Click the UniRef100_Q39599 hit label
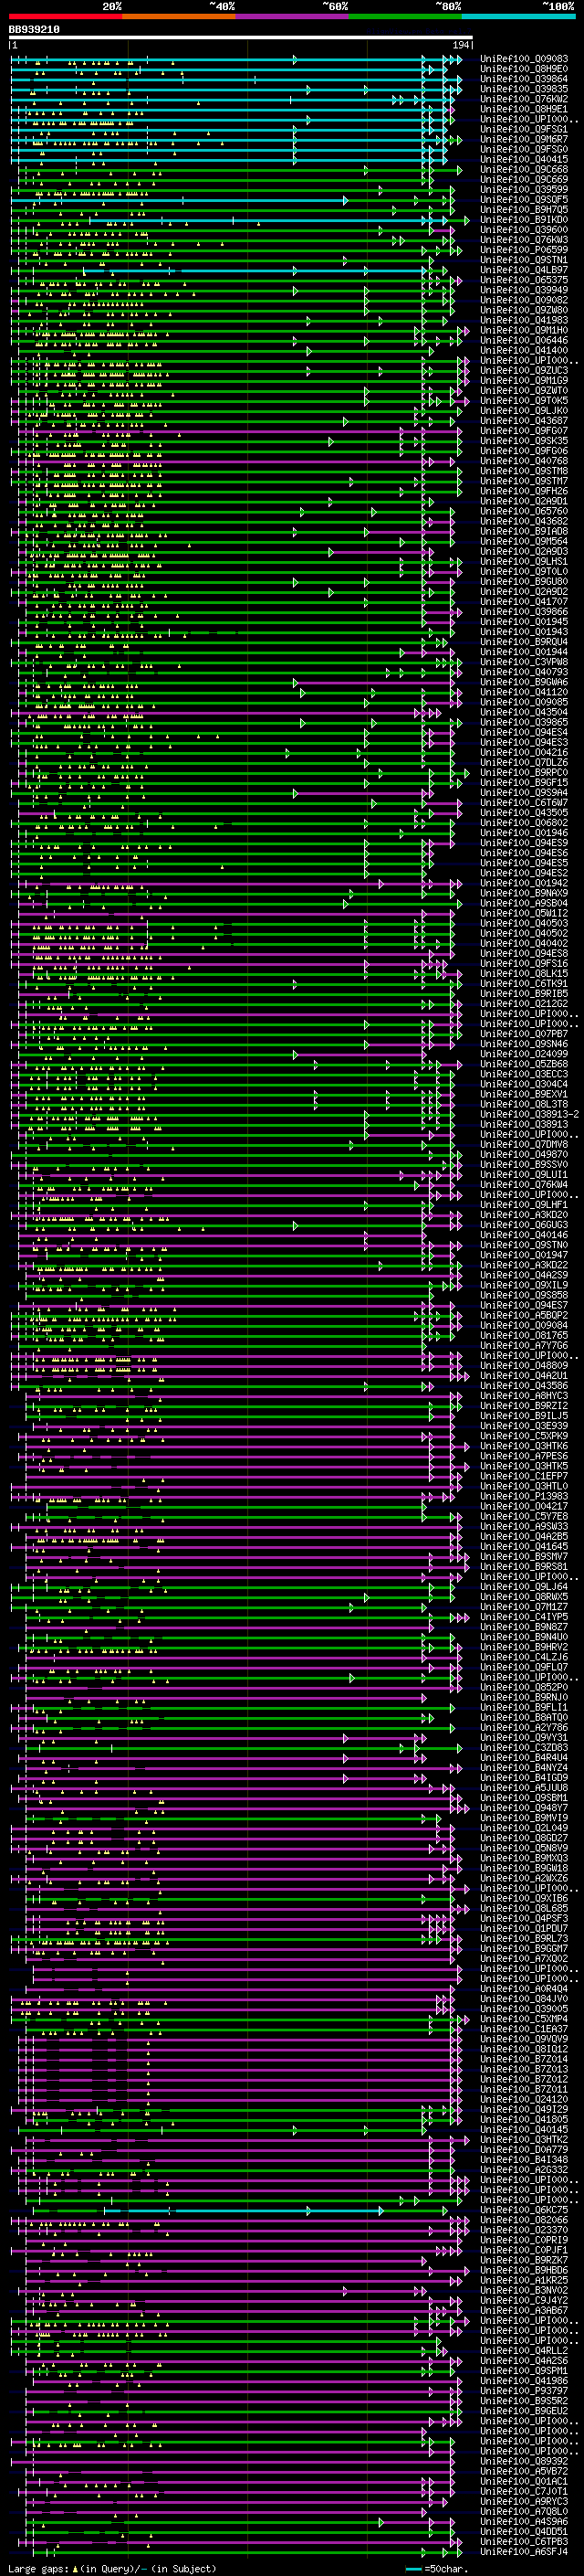 pos(524,190)
